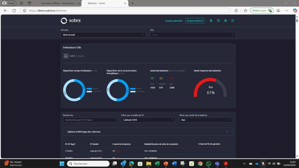Click the PC ID tag 'C763963'
Image resolution: width=299 pixels, height=168 pixels.
point(69,151)
